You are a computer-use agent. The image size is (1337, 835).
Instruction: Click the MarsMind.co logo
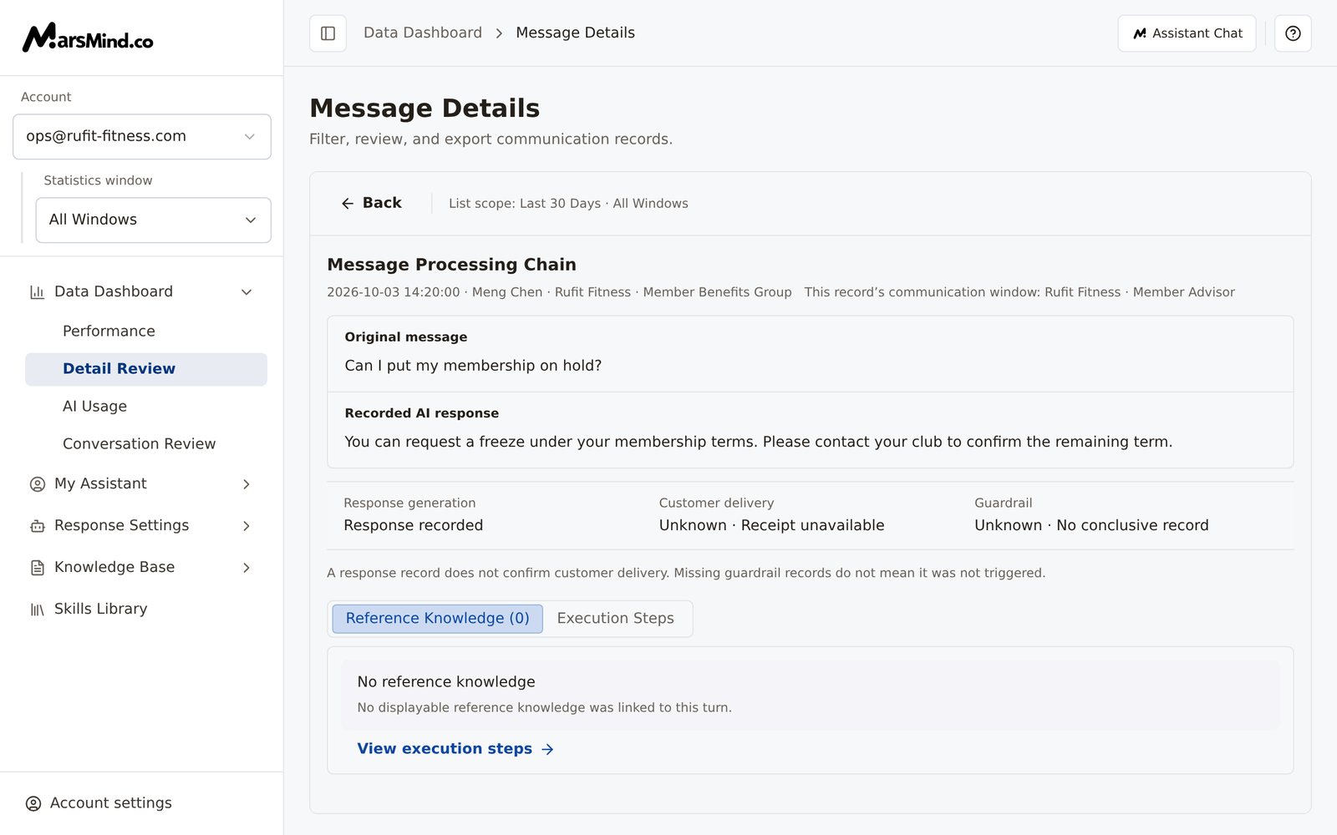(88, 38)
